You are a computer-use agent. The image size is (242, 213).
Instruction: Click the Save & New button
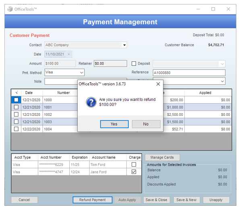pyautogui.click(x=186, y=200)
